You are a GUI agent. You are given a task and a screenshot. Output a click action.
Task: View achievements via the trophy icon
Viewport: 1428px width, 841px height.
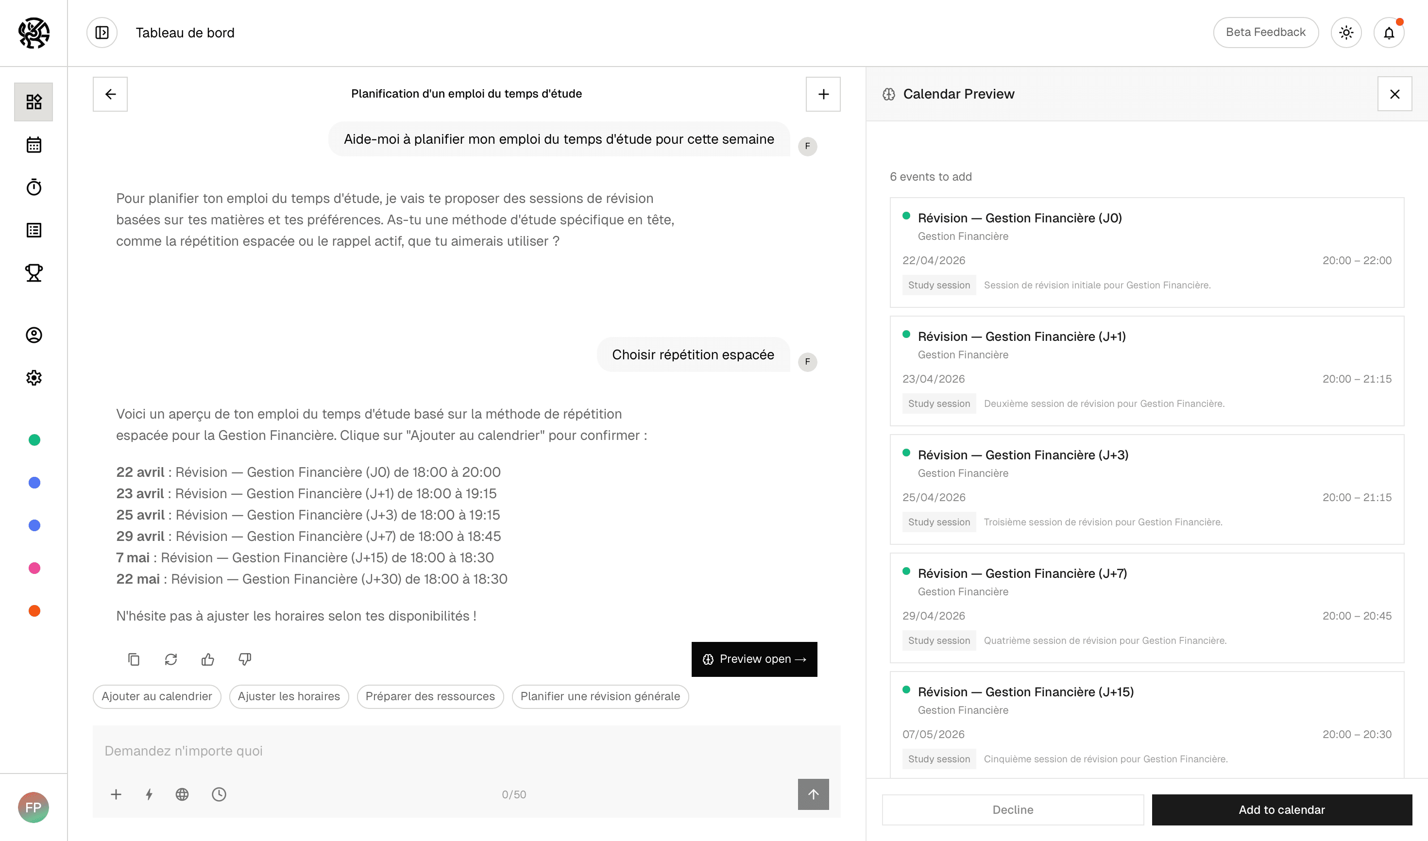(34, 272)
